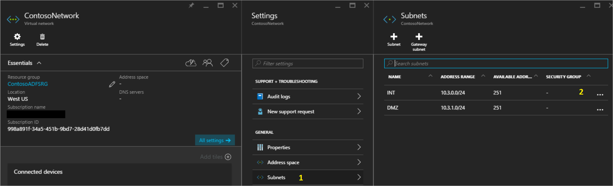Open context menu for DMZ subnet
Screen dimensions: 613x186
(x=600, y=110)
